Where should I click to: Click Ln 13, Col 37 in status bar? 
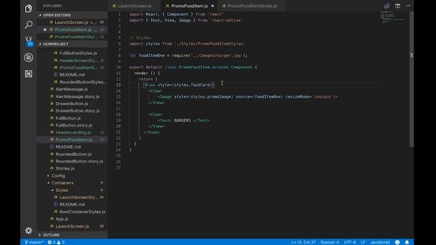303,242
